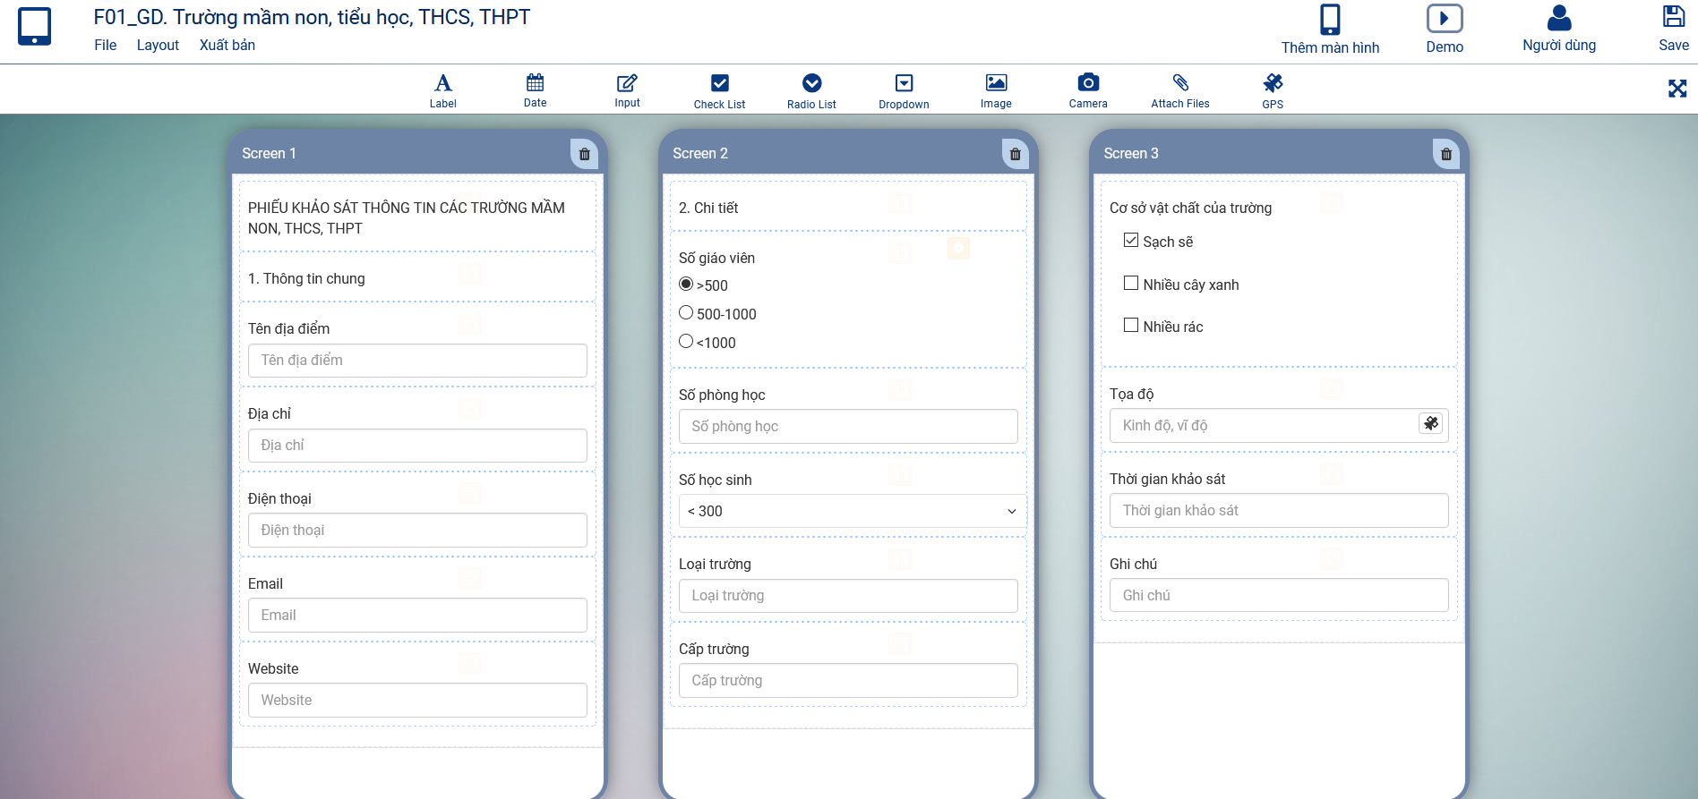The image size is (1698, 799).
Task: Add the Image component from toolbar
Action: (x=995, y=90)
